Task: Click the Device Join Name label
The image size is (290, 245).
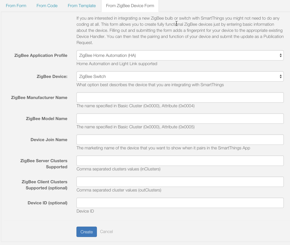Action: 49,140
